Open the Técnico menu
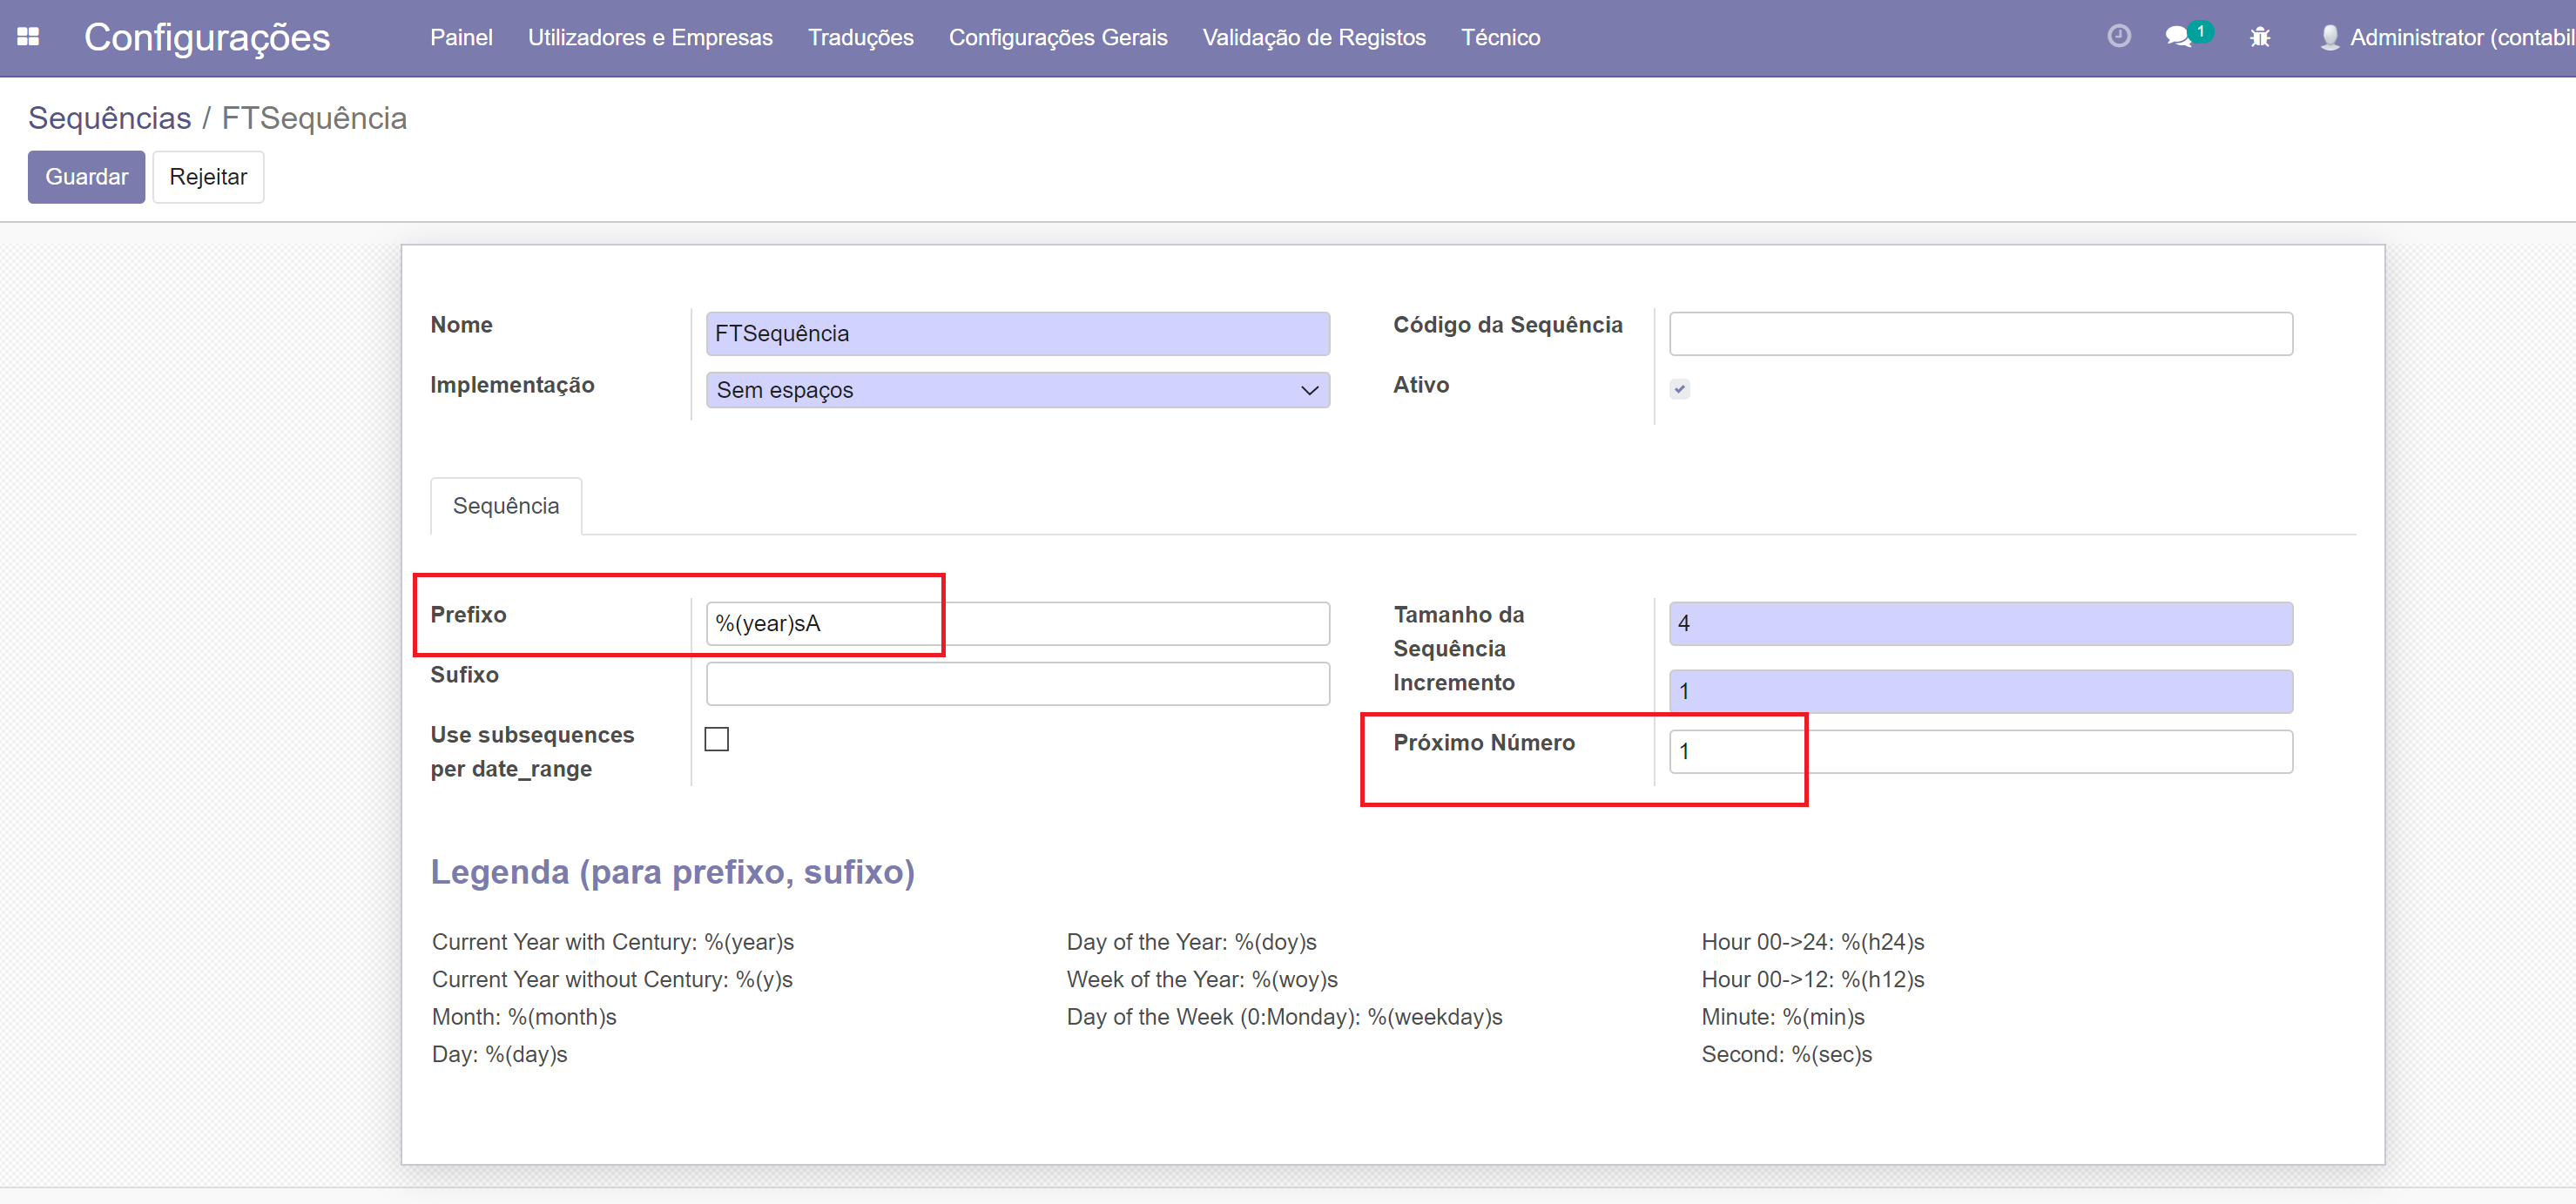2576x1204 pixels. point(1500,37)
